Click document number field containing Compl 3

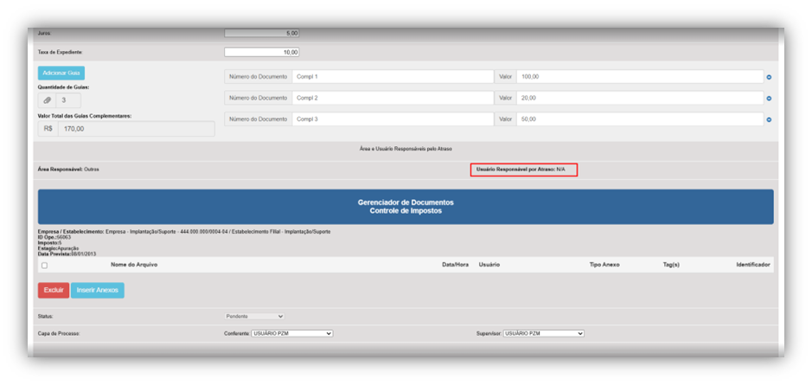[392, 119]
